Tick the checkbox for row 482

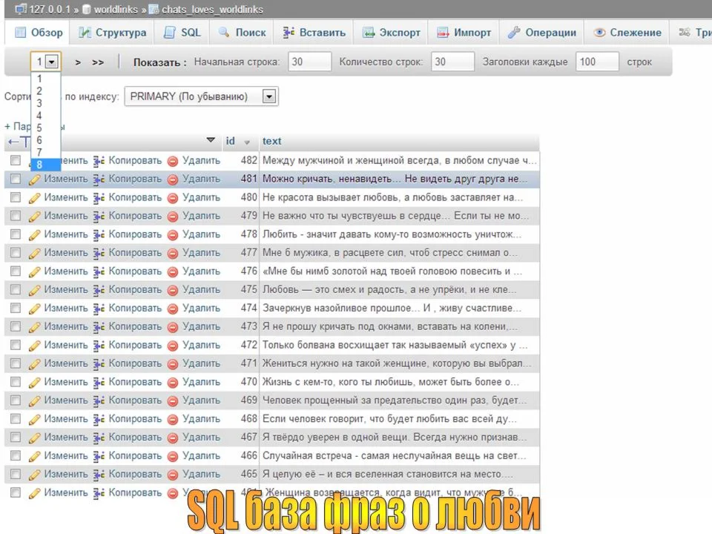click(x=16, y=160)
